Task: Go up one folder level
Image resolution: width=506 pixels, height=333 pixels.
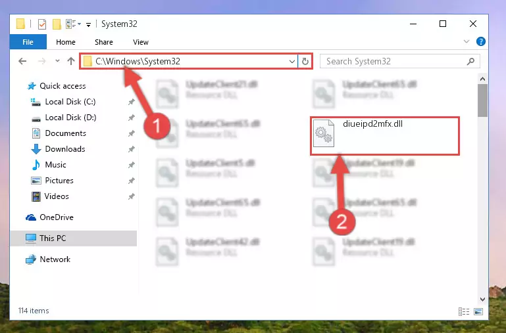Action: (71, 61)
